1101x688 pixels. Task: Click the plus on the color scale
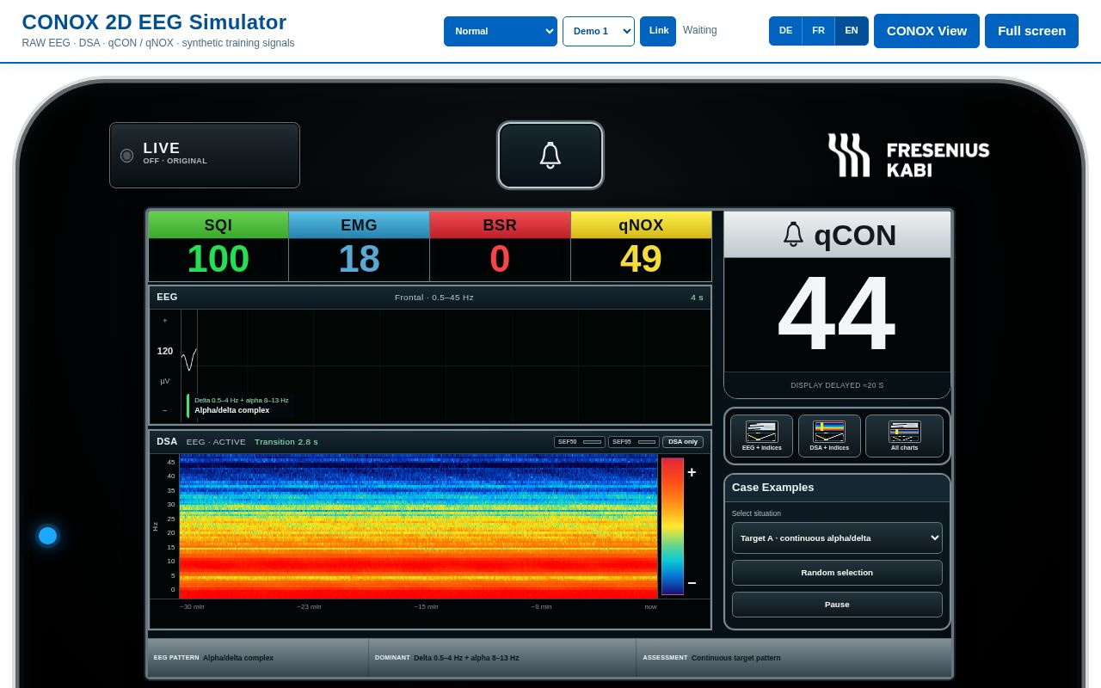692,473
